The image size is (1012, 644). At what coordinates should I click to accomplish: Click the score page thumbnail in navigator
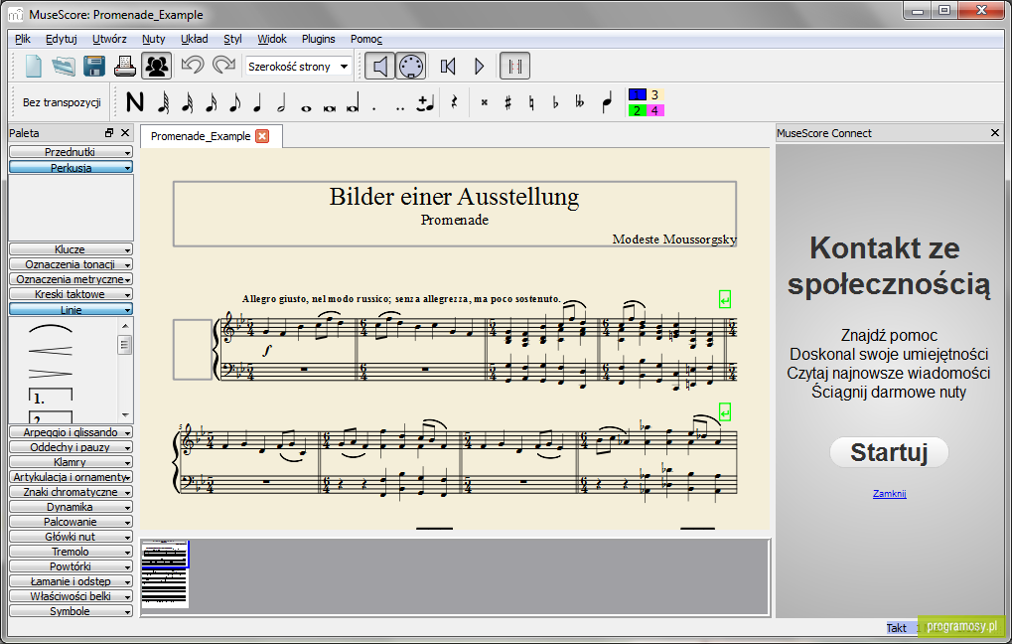click(x=165, y=574)
